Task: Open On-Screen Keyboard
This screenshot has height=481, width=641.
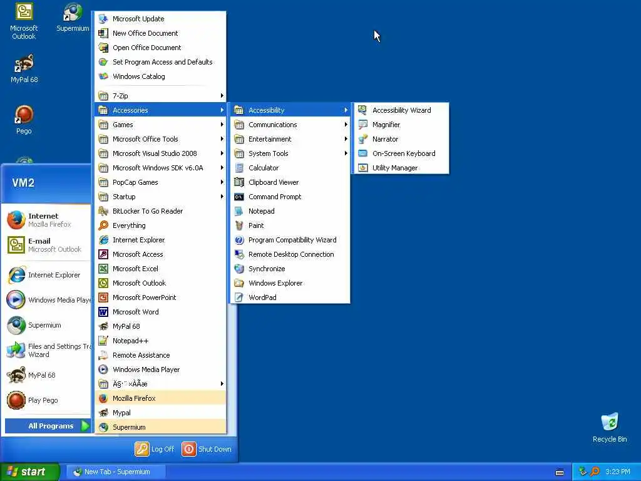Action: (x=401, y=153)
